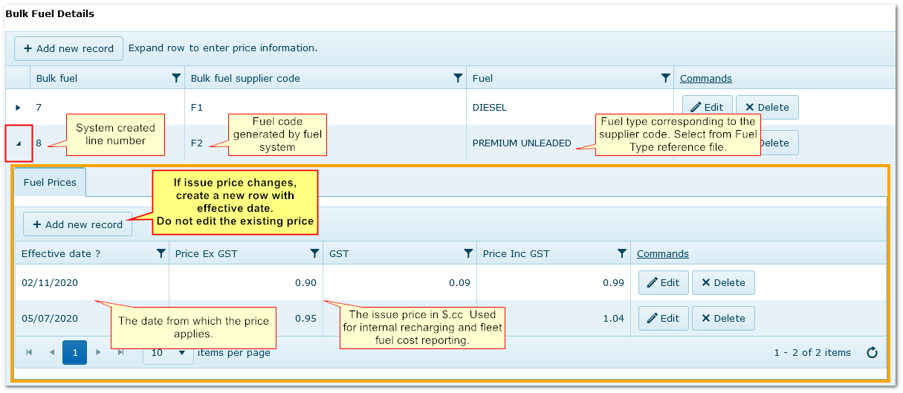This screenshot has height=393, width=903.
Task: Edit the 02/11/2020 price row
Action: [x=663, y=282]
